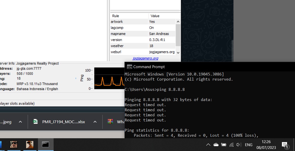Click Server Info Jogjagamers Reality Project text
The image size is (295, 151).
pos(29,64)
